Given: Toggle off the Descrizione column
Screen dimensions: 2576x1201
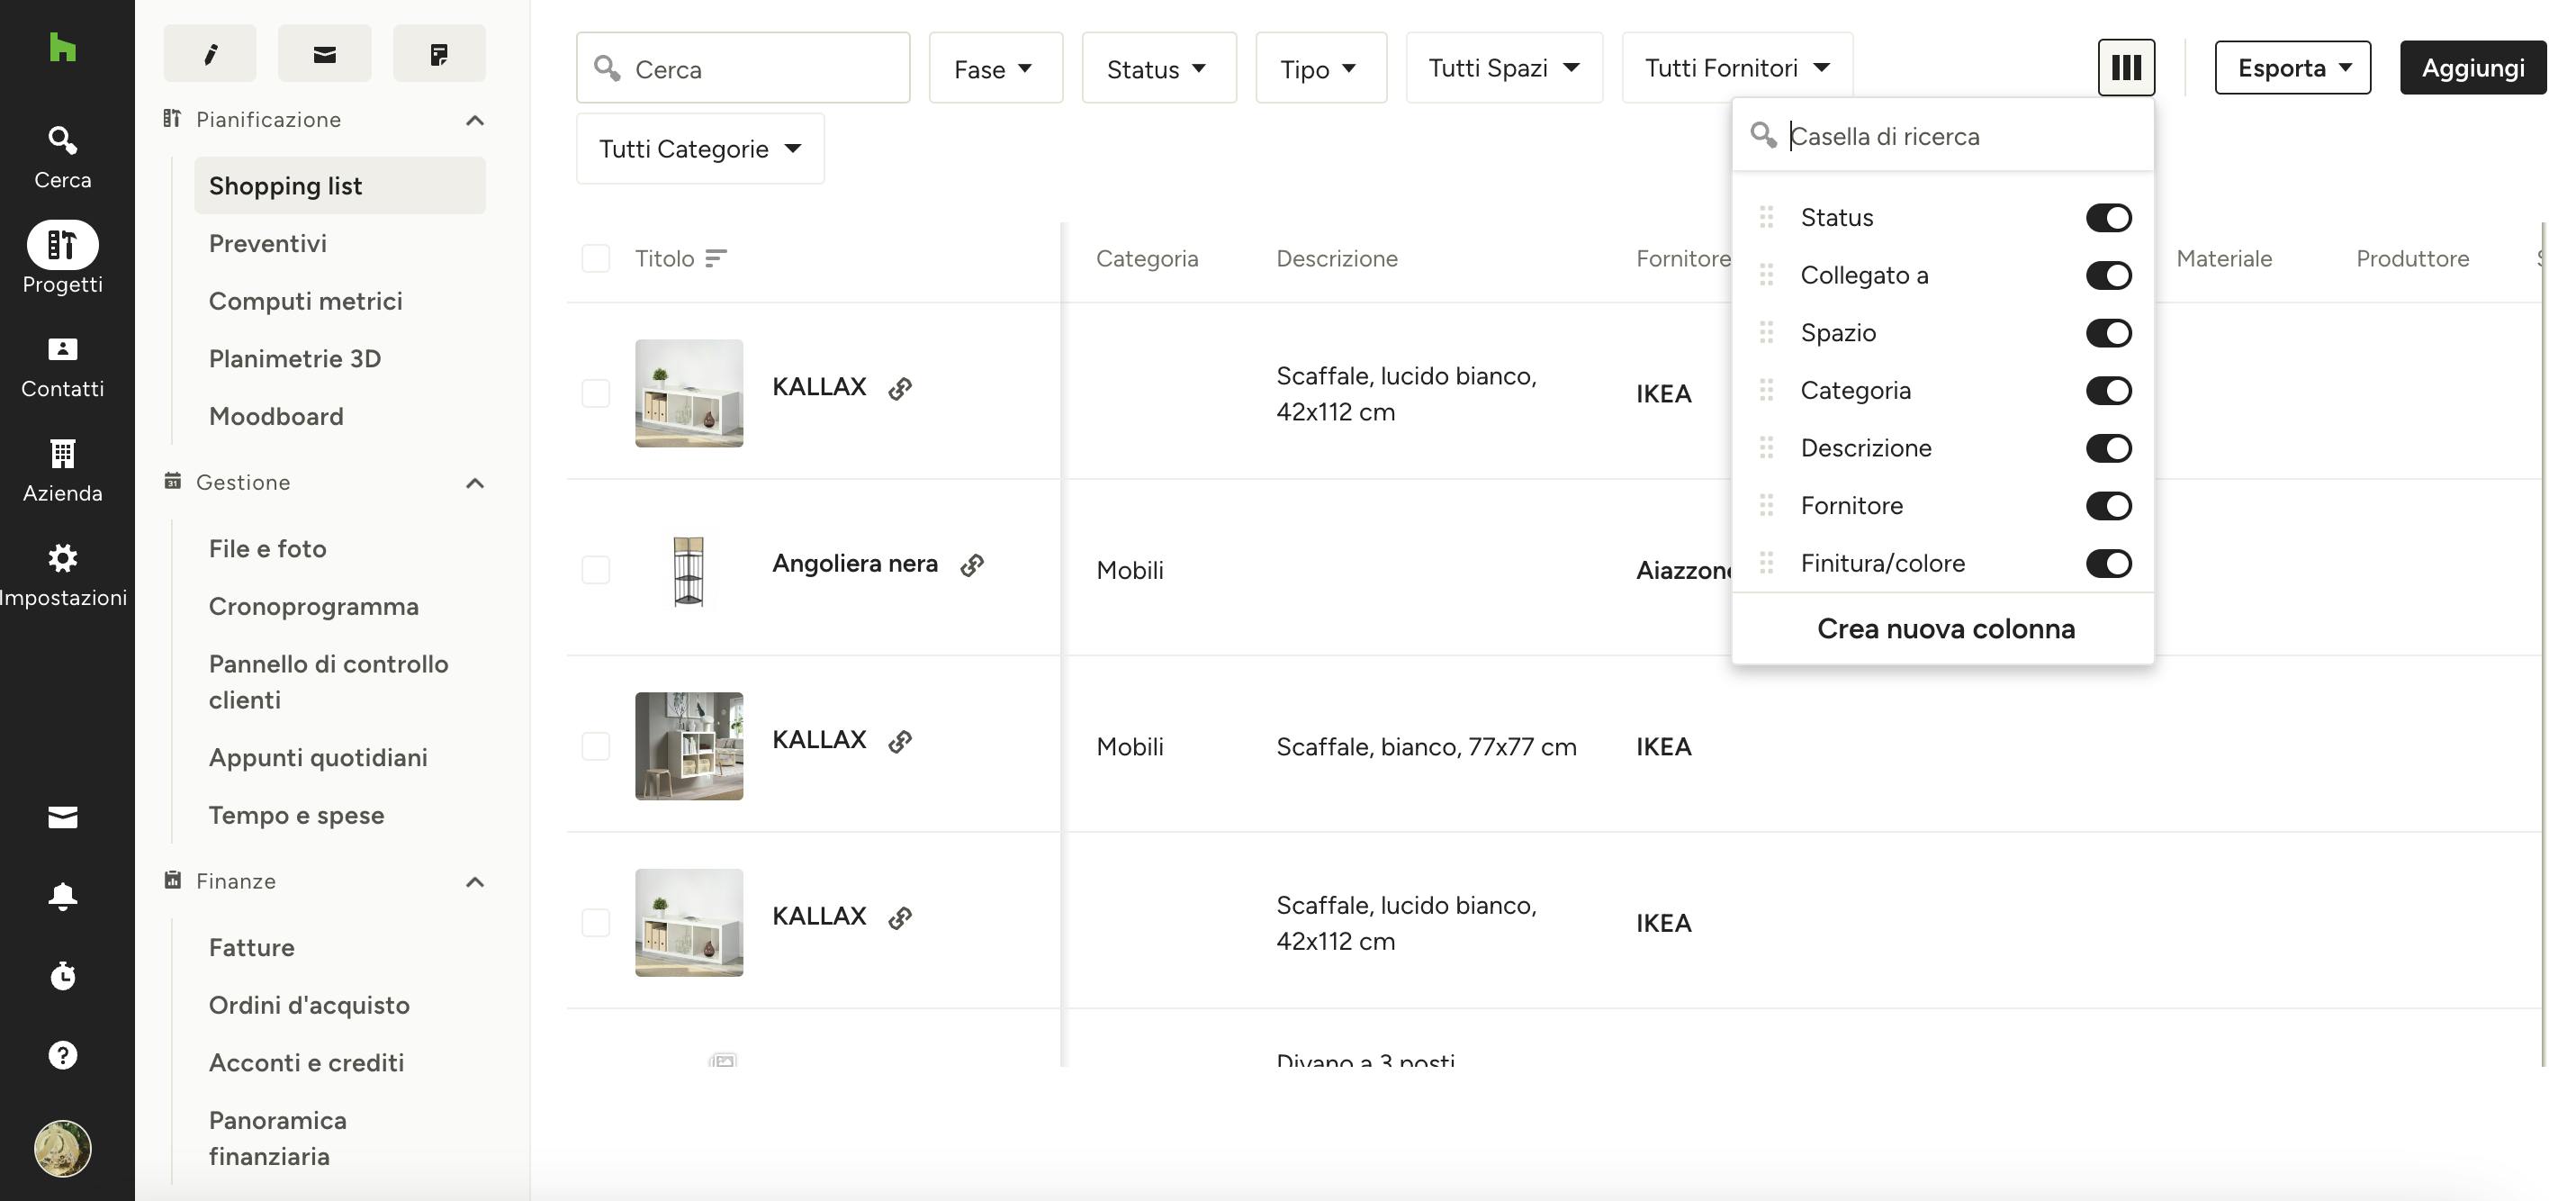Looking at the screenshot, I should (x=2109, y=448).
